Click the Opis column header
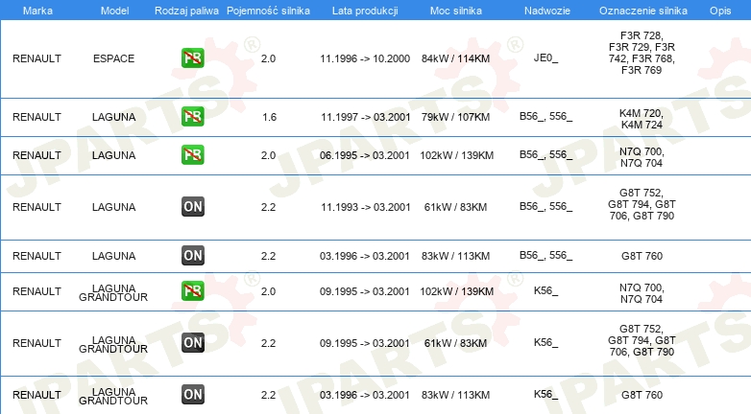This screenshot has width=751, height=414. [720, 11]
